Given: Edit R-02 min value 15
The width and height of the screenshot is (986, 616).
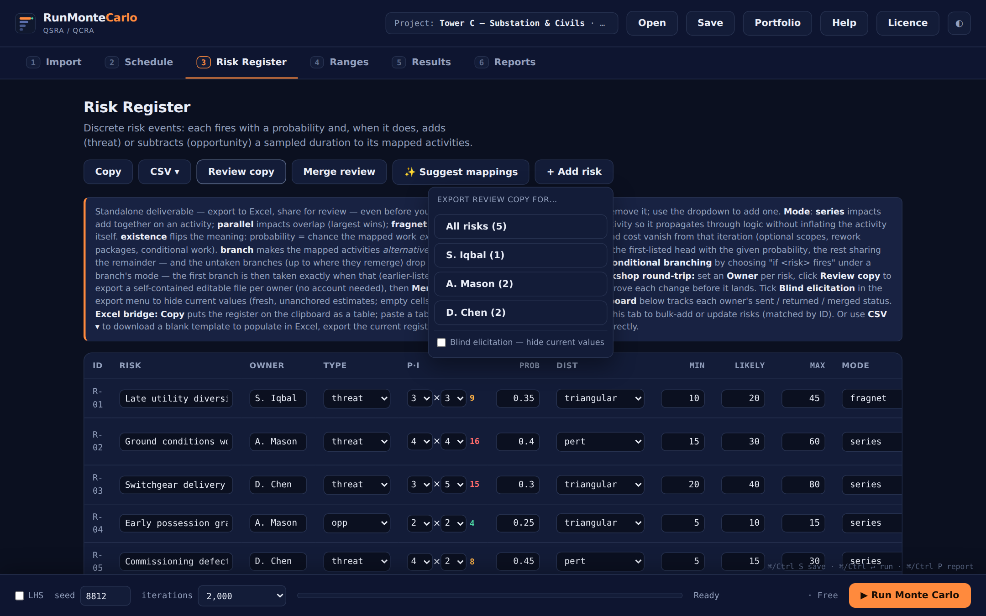Looking at the screenshot, I should coord(683,442).
